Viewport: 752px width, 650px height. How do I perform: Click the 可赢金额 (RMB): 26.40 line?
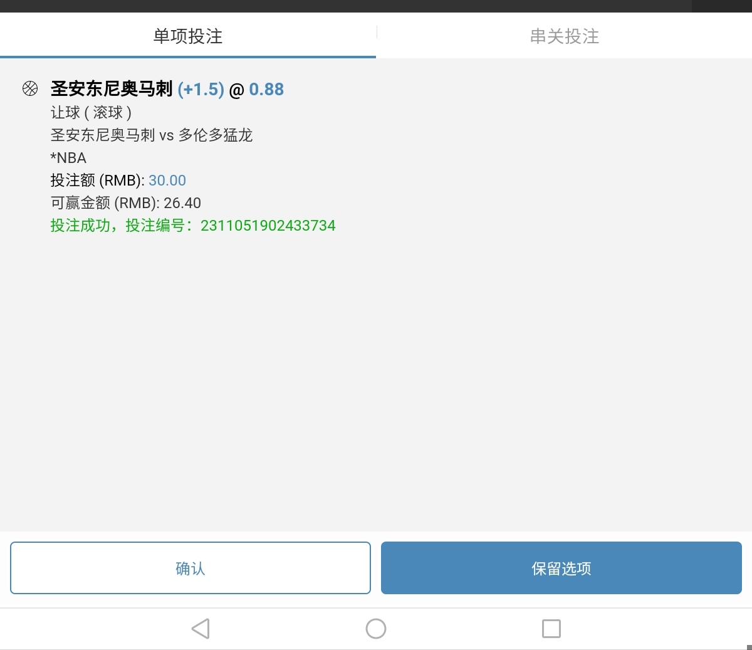coord(126,203)
